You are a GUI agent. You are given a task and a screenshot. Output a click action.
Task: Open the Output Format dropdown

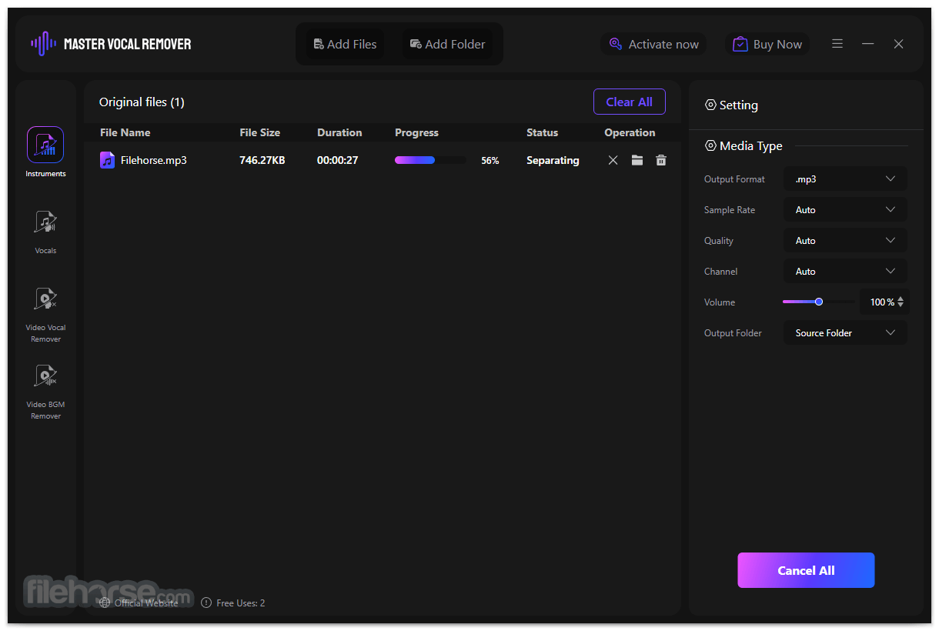tap(845, 179)
